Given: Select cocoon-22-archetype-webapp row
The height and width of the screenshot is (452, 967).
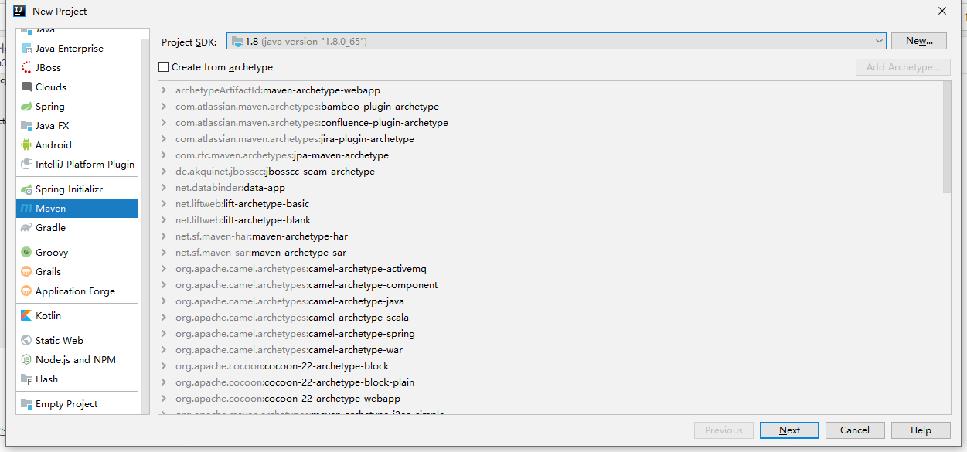Looking at the screenshot, I should (550, 399).
